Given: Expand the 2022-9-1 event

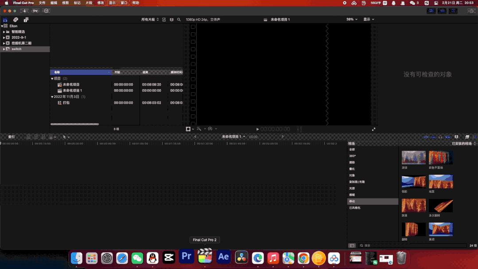Looking at the screenshot, I should click(4, 38).
